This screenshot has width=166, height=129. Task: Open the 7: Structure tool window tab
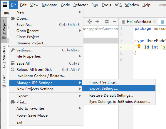4,57
